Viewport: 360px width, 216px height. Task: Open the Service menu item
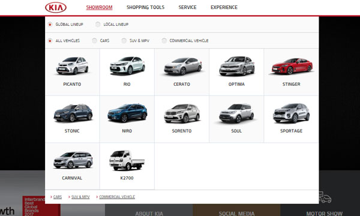187,7
